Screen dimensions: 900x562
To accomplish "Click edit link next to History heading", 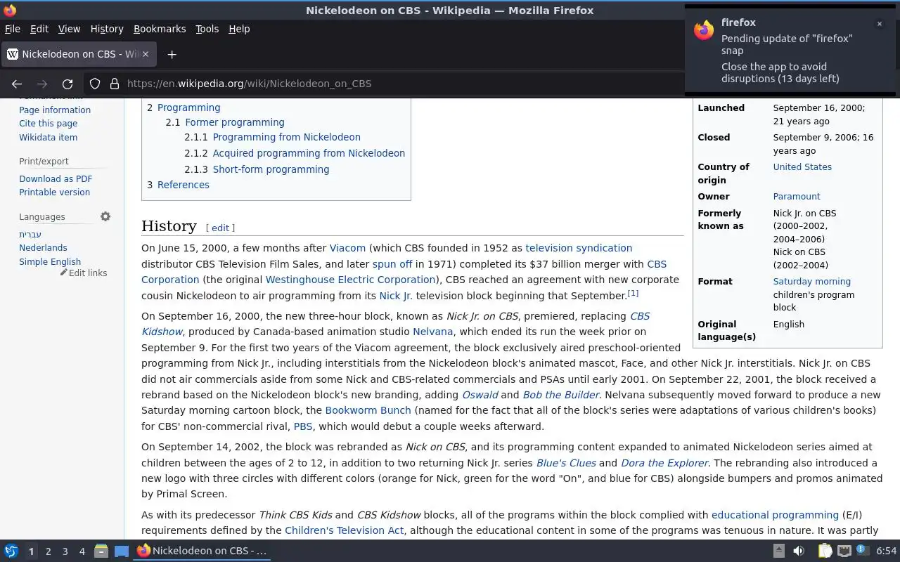I will pos(220,228).
